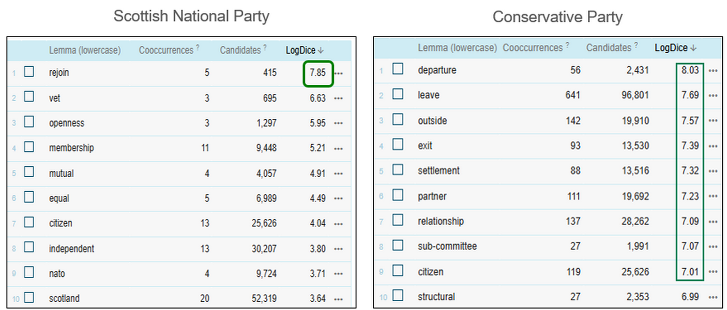Open the three-dots menu for membership row
The height and width of the screenshot is (310, 727).
coord(338,149)
